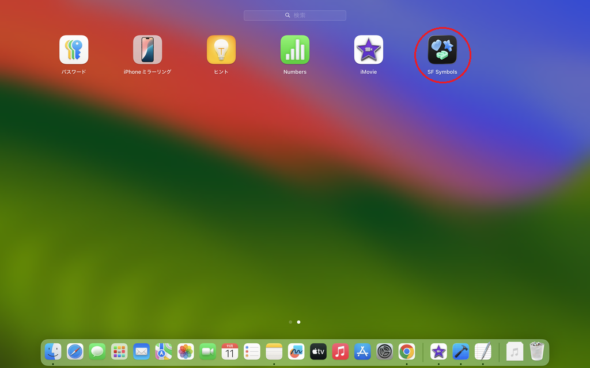590x368 pixels.
Task: Launch Safari from the Dock
Action: 75,351
